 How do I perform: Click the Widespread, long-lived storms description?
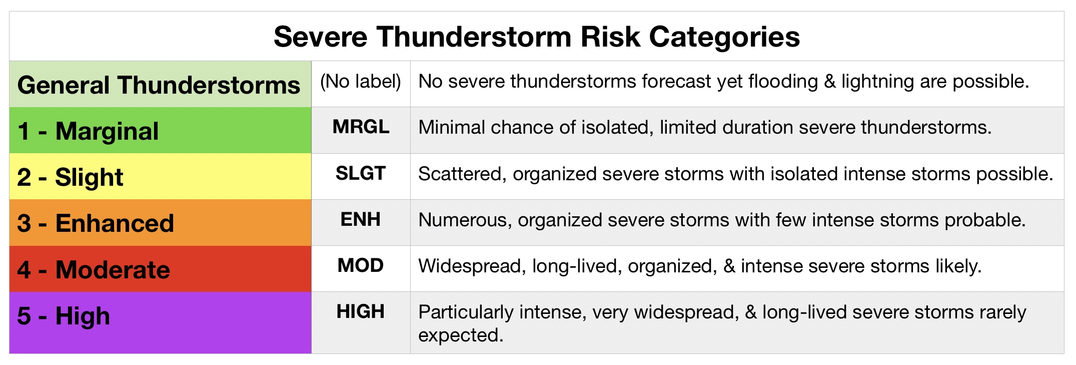(699, 266)
